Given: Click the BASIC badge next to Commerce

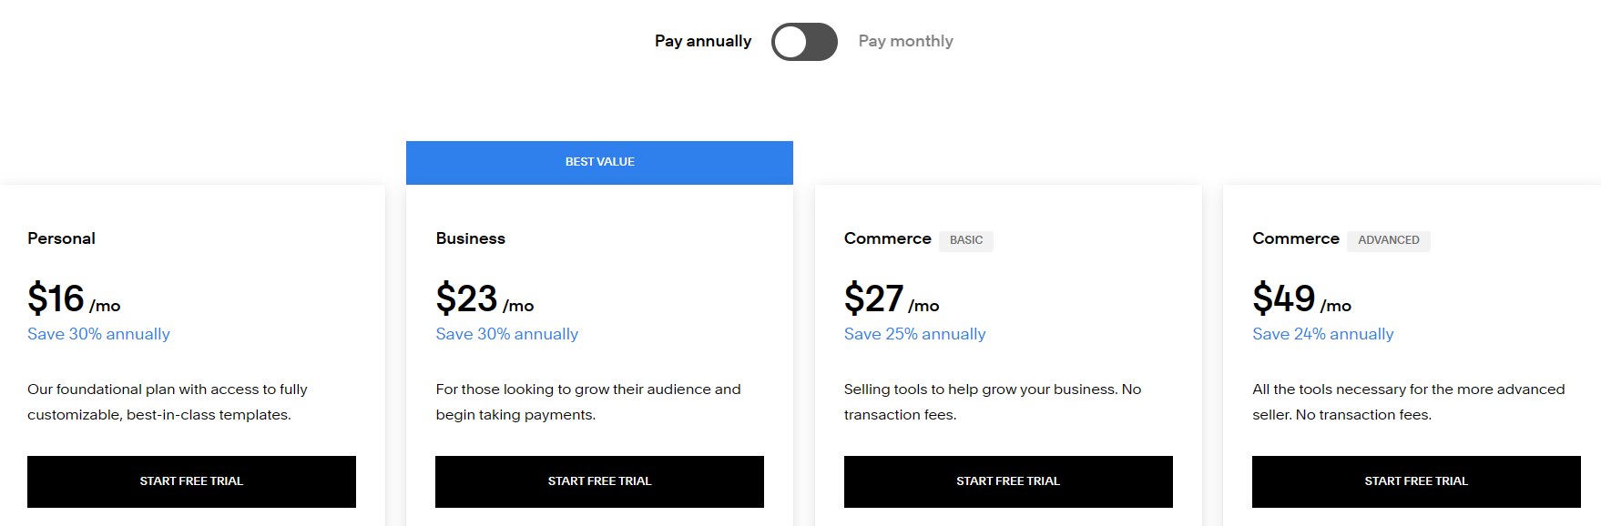Looking at the screenshot, I should coord(966,240).
